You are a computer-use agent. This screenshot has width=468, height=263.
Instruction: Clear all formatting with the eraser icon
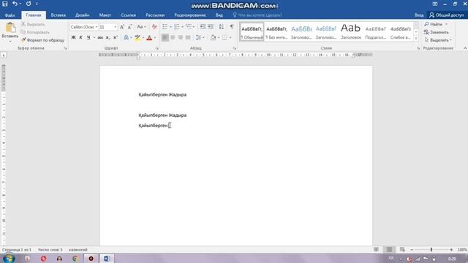click(154, 27)
